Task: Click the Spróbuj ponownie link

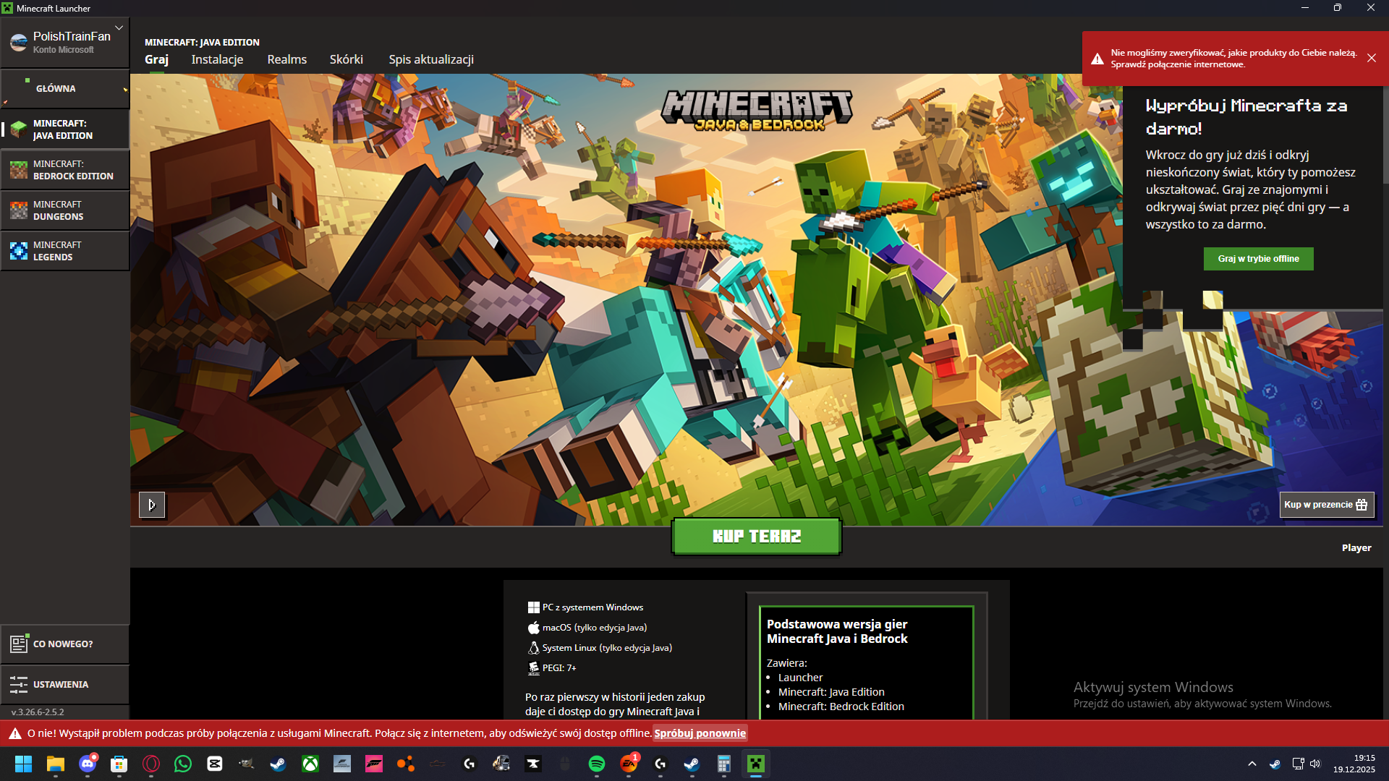Action: coord(700,733)
